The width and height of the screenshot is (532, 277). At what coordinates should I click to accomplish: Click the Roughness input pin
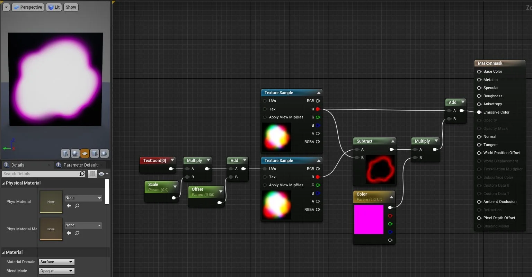(x=479, y=96)
